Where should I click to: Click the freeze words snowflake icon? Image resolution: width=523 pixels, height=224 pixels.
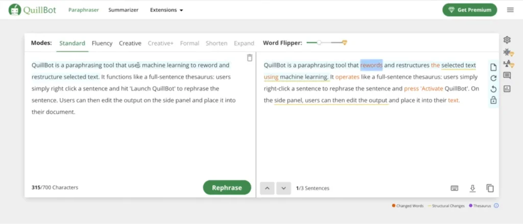(x=507, y=52)
